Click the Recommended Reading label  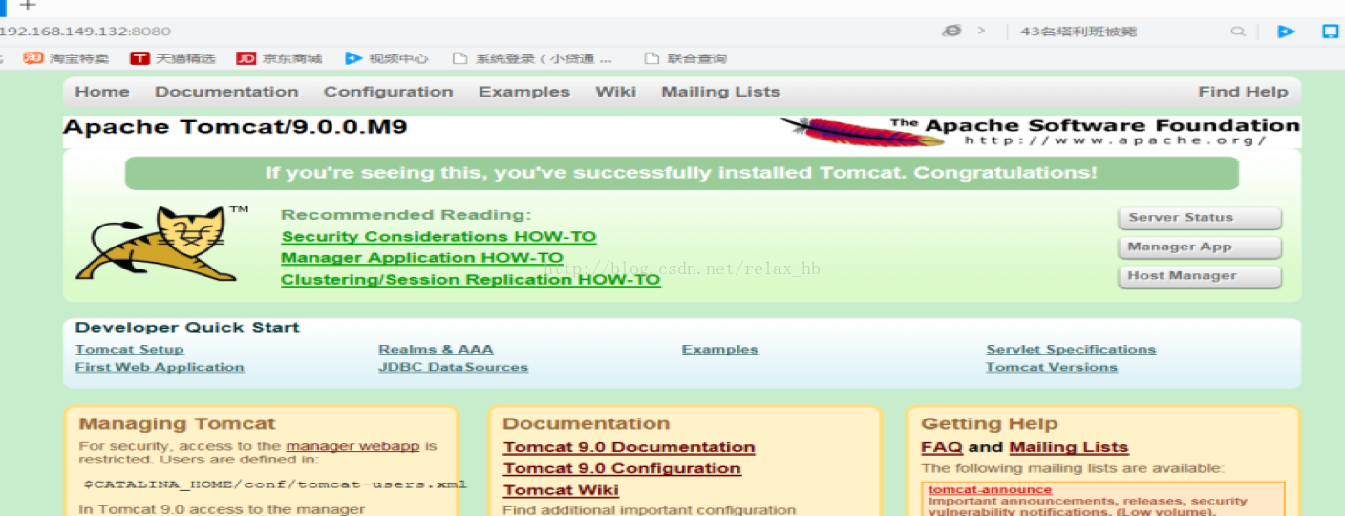click(406, 215)
